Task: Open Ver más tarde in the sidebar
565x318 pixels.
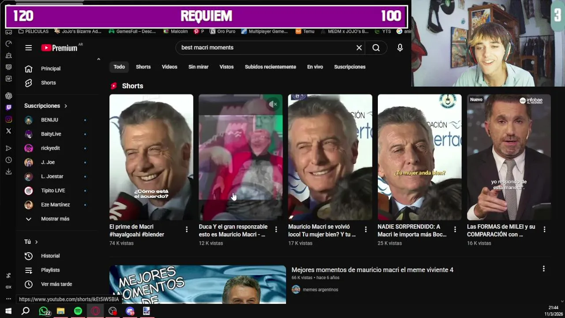Action: (57, 284)
